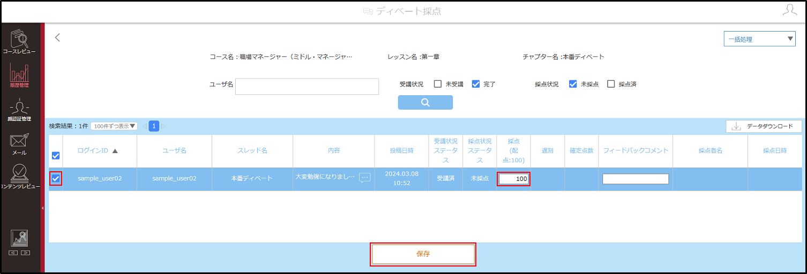Viewport: 807px width, 274px height.
Task: Click the 未採点 status cell in the row
Action: 480,178
